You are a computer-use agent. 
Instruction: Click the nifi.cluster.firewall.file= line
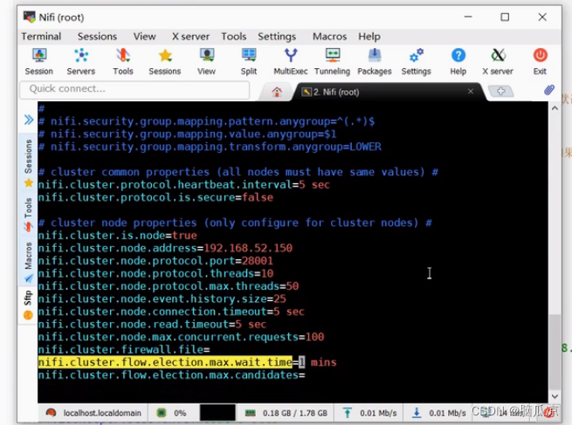(x=124, y=350)
